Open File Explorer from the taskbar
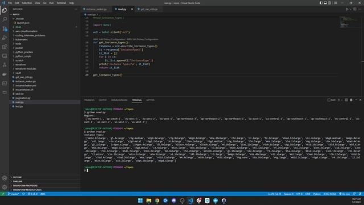 pos(149,200)
